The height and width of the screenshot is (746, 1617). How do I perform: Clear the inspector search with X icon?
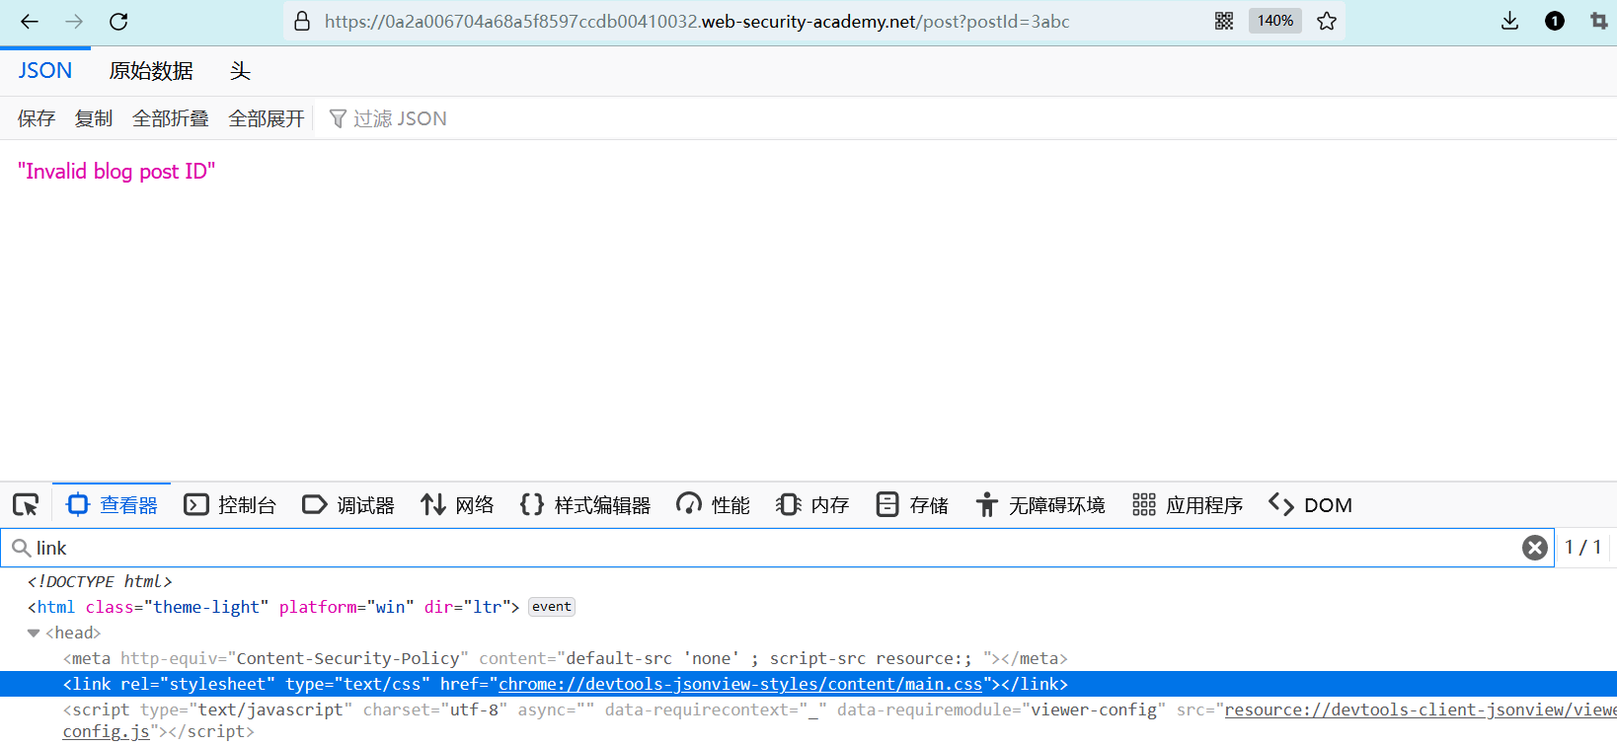1534,548
